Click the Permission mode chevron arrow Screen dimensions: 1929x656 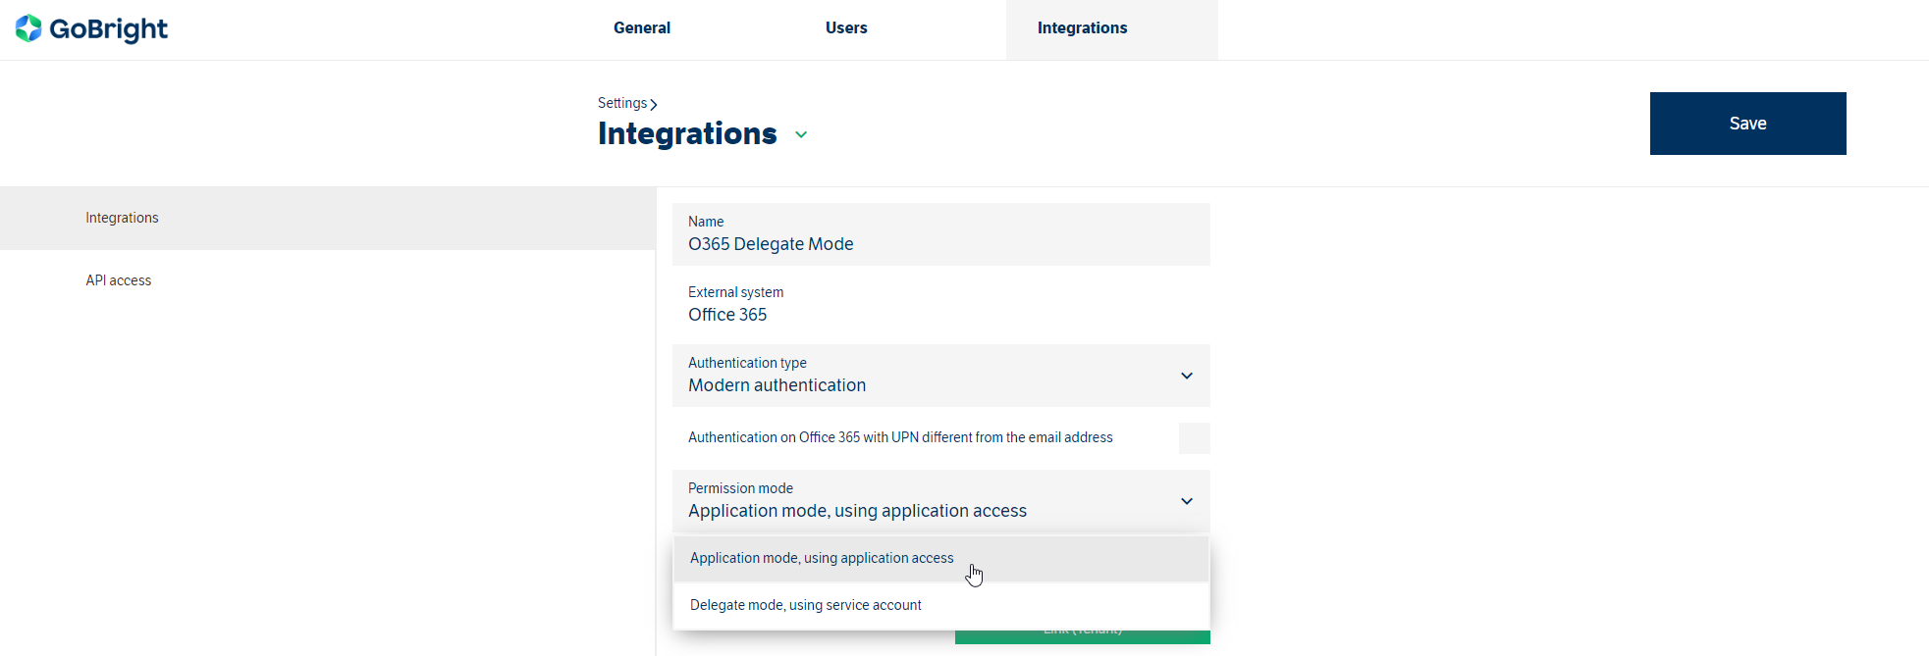[x=1186, y=501]
